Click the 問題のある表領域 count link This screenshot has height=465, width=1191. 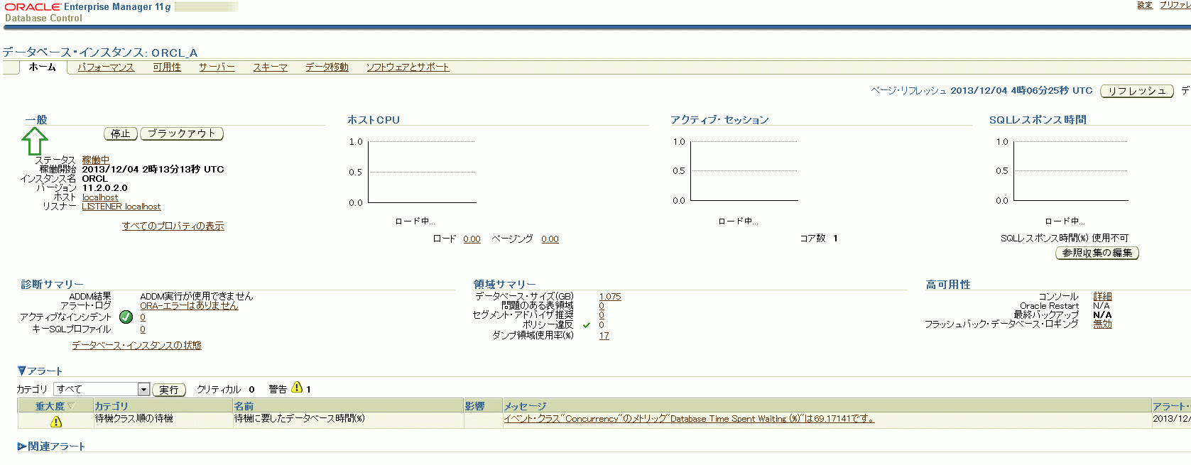[602, 306]
